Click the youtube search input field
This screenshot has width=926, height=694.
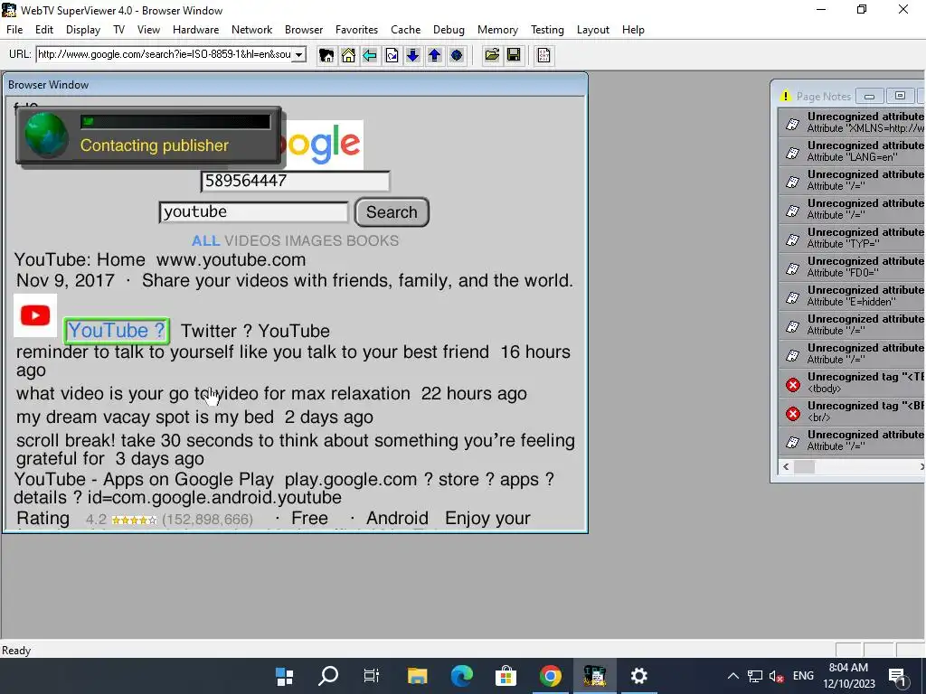pos(254,211)
